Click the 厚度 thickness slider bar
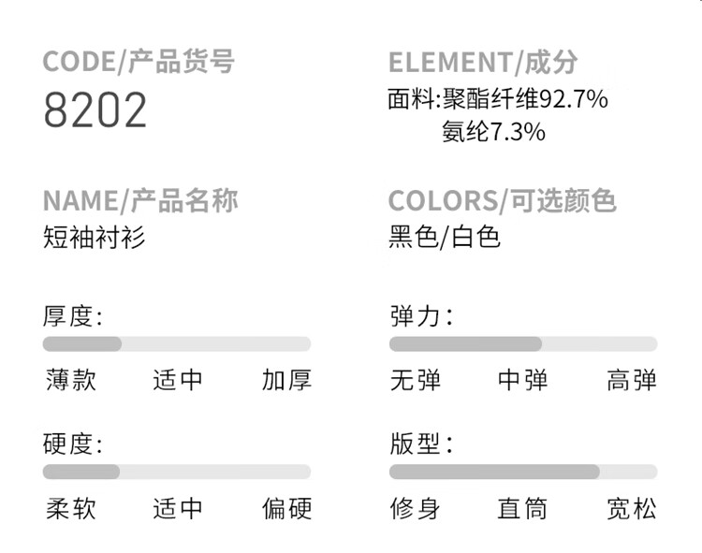Screen dimensions: 702x553 point(177,343)
